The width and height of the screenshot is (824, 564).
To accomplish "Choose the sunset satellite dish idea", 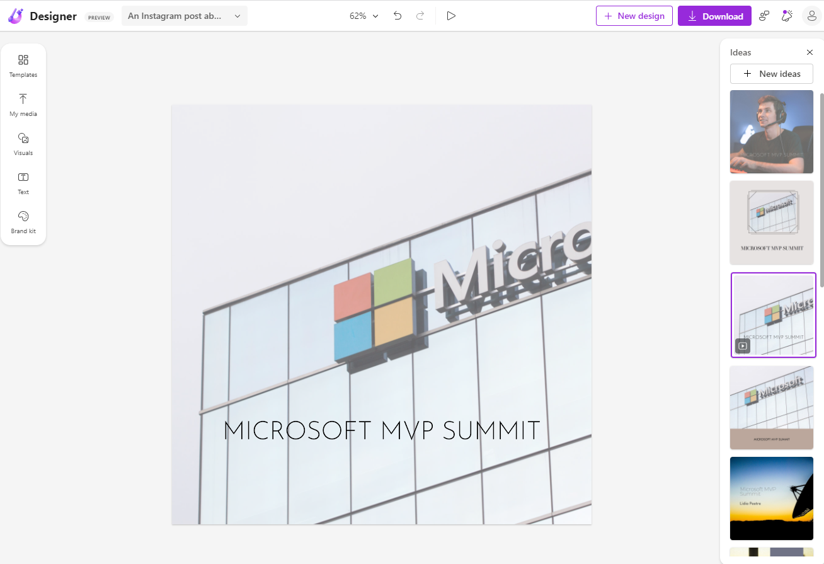I will point(771,498).
